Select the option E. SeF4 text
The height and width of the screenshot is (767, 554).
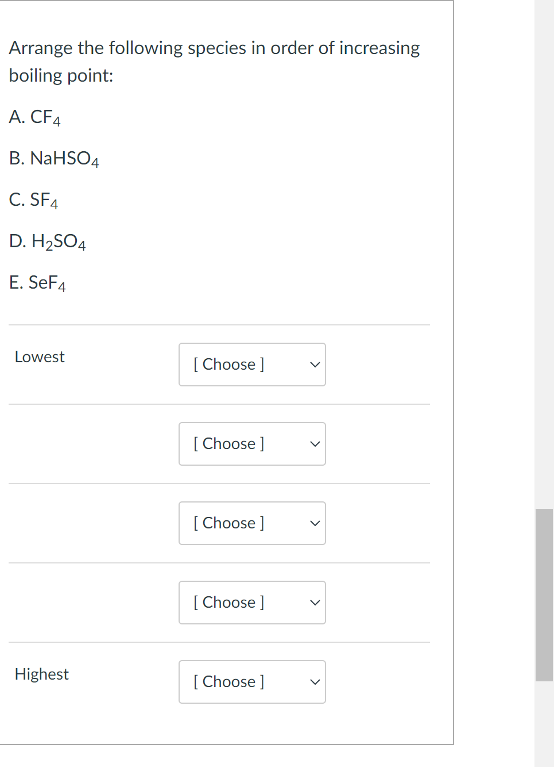click(x=37, y=283)
